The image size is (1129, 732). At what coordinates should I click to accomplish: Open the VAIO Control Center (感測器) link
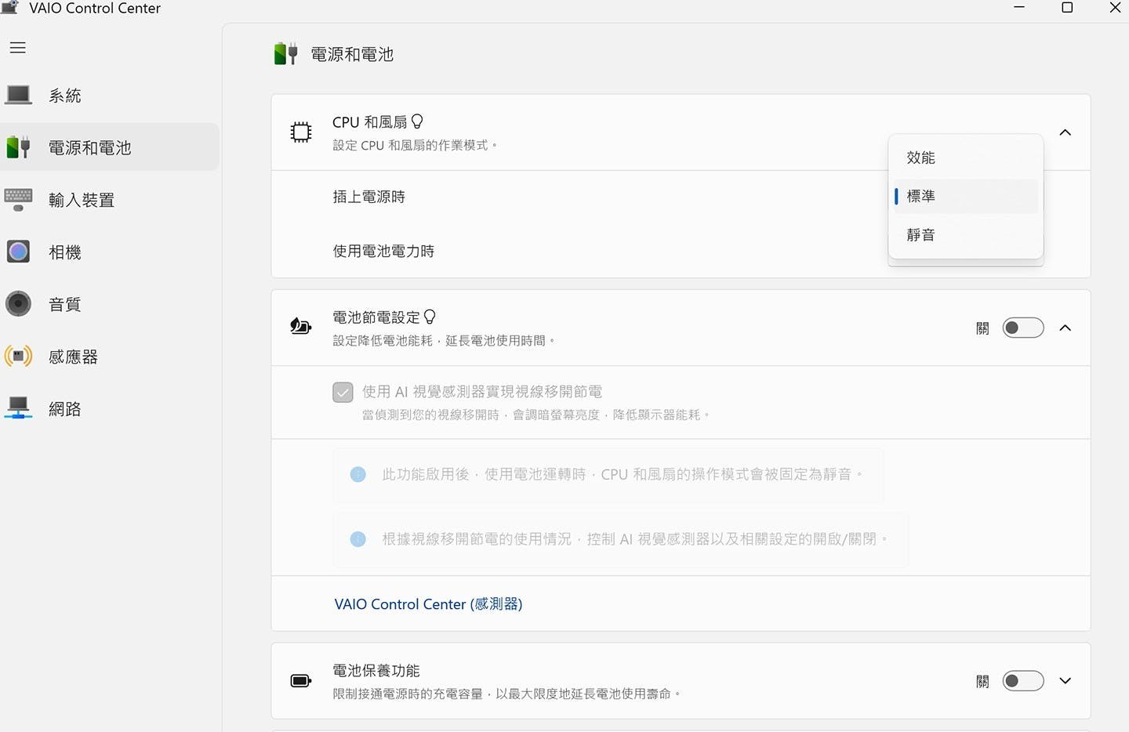click(428, 603)
